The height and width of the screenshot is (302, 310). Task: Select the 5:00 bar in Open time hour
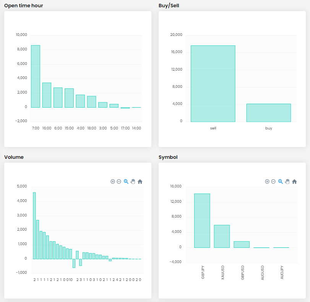click(x=114, y=106)
